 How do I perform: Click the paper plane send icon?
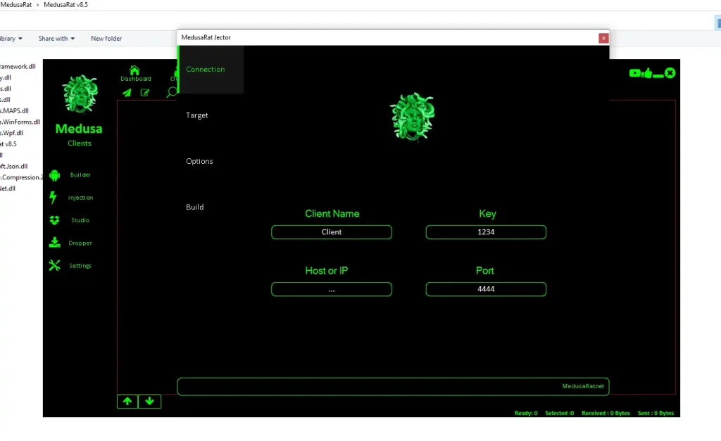(x=127, y=92)
